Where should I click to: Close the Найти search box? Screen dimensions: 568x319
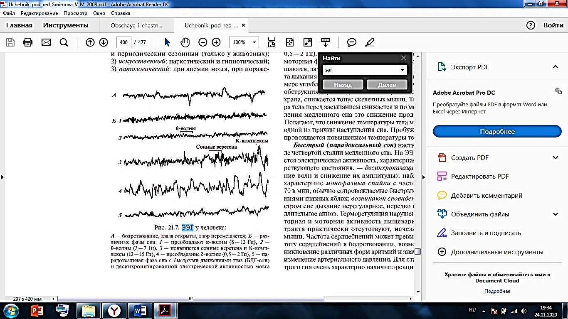tap(403, 58)
